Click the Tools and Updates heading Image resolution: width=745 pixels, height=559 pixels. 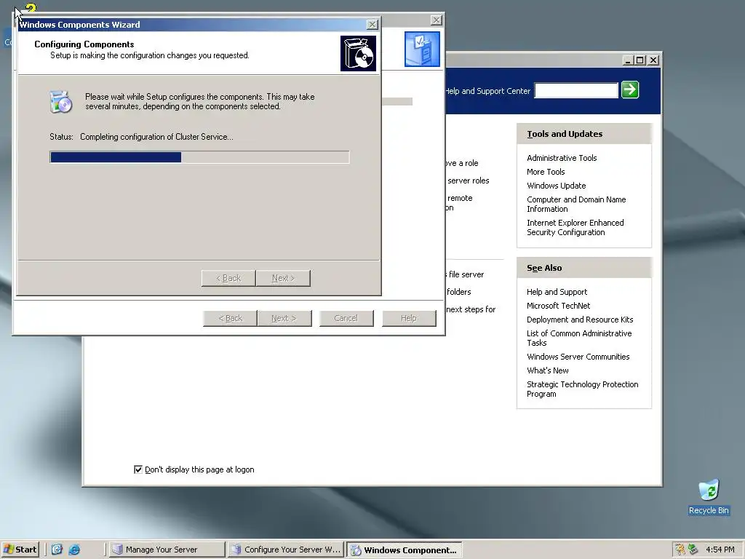565,134
